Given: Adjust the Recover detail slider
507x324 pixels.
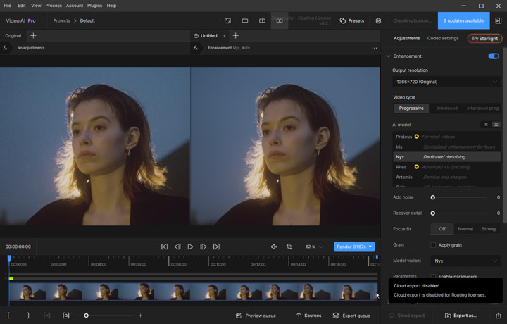Looking at the screenshot, I should (x=433, y=213).
